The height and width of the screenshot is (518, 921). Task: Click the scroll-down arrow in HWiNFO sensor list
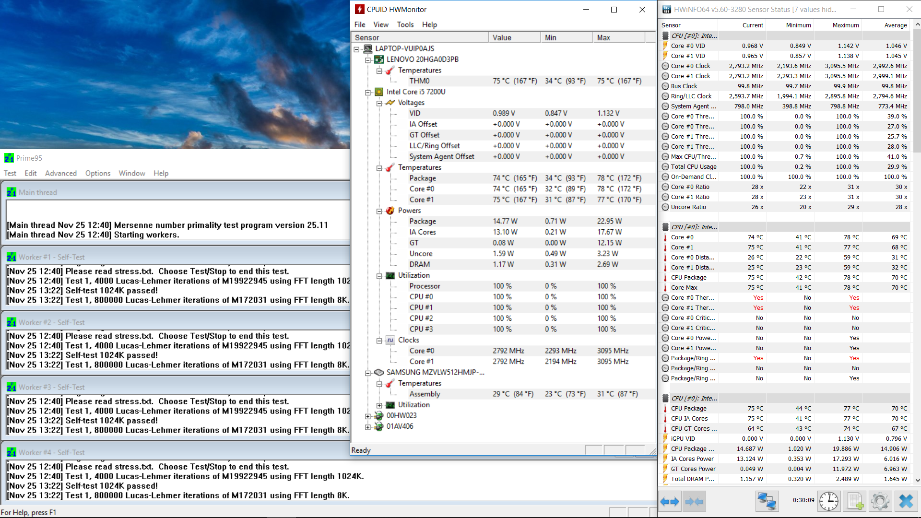(917, 480)
